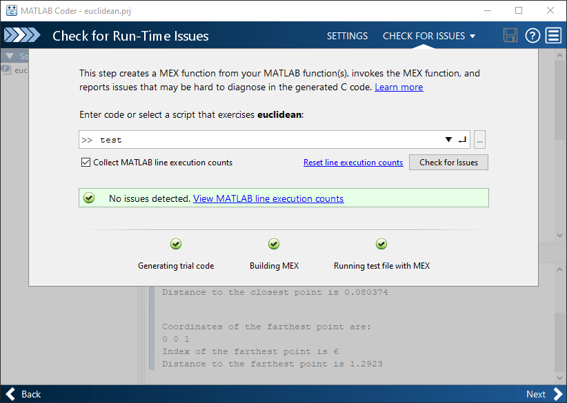
Task: Click the Back arrow icon
Action: coord(10,394)
